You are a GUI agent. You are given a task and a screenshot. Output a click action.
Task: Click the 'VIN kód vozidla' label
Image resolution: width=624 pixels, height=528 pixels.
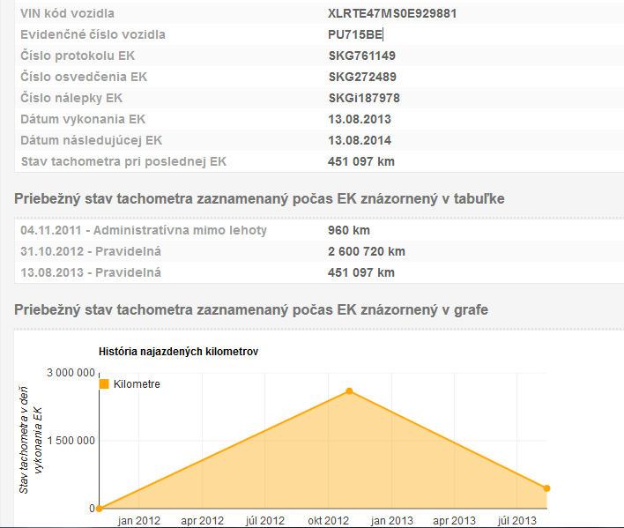coord(67,13)
